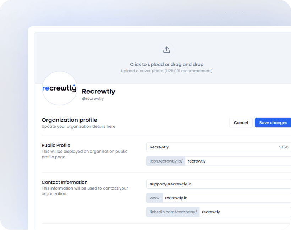Click the "Upload a cover photo" recommendation text
This screenshot has width=291, height=230.
click(x=167, y=71)
